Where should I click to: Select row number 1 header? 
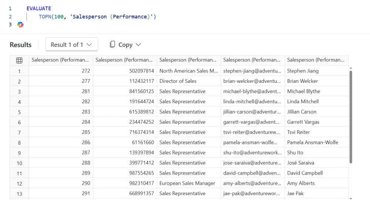point(19,71)
